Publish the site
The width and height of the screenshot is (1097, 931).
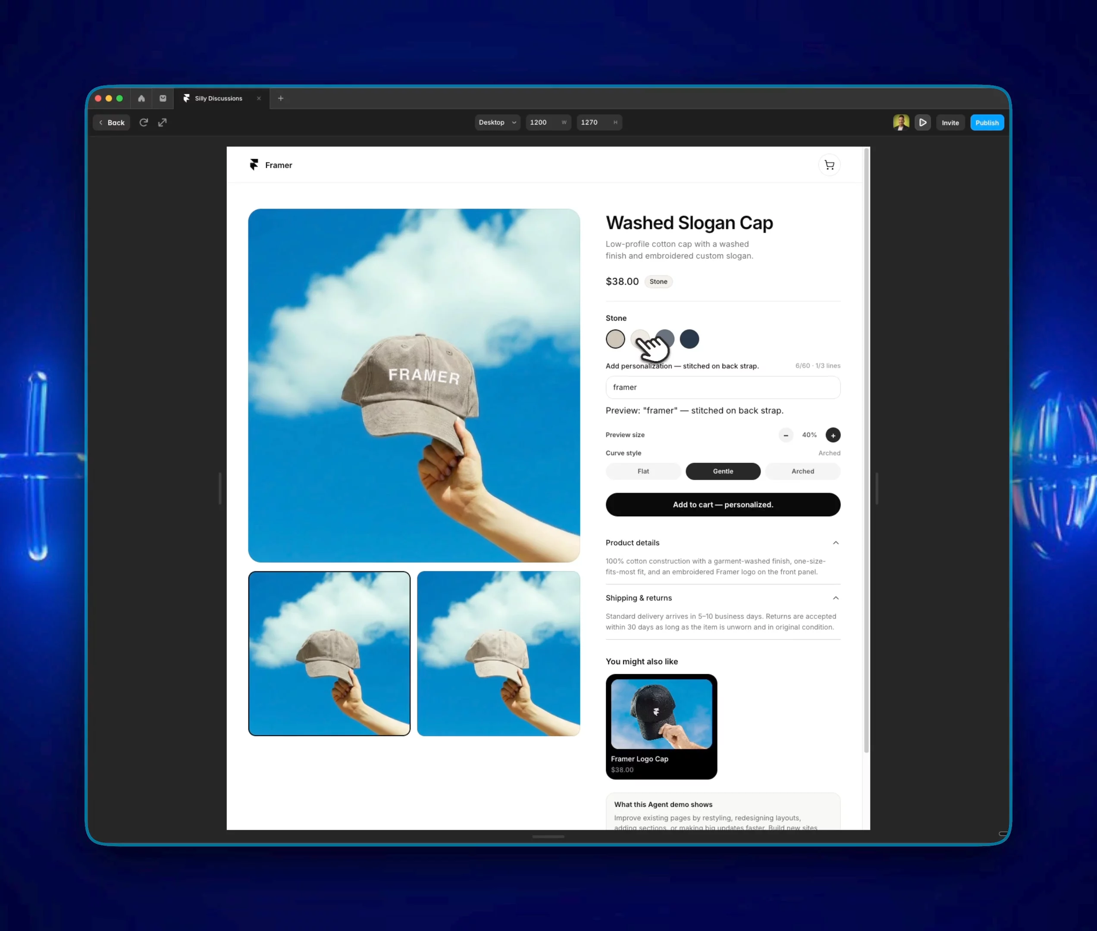[x=987, y=122]
